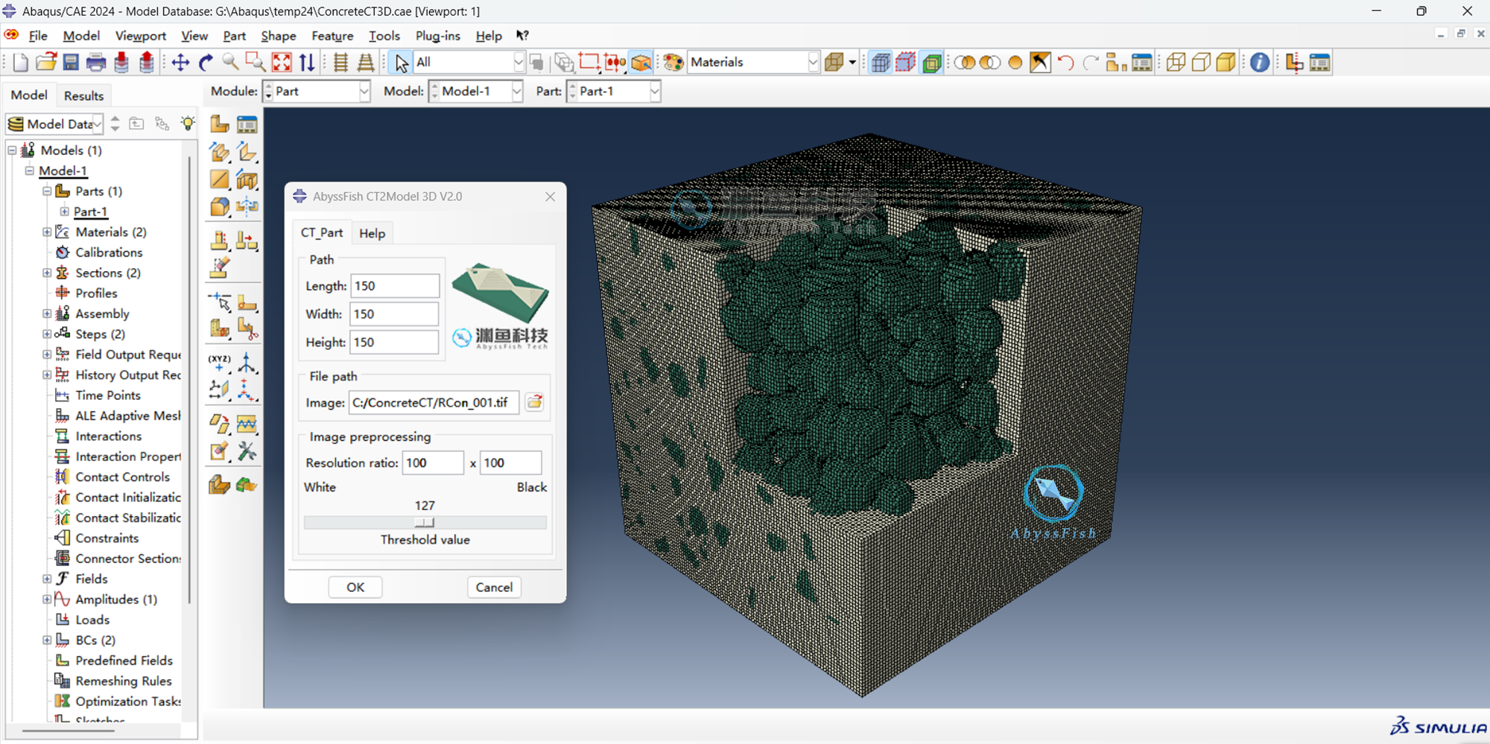1490x744 pixels.
Task: Click the second Resolution ratio field
Action: [x=510, y=463]
